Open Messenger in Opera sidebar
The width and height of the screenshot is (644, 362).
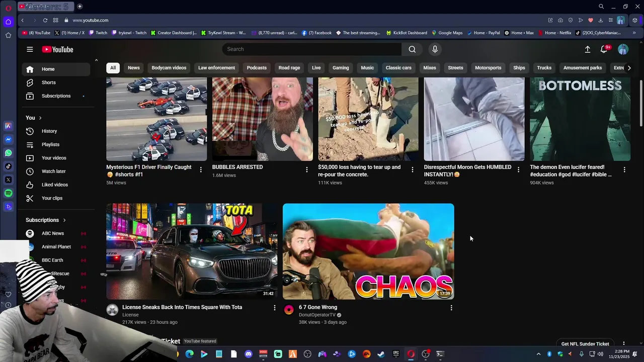(8, 139)
